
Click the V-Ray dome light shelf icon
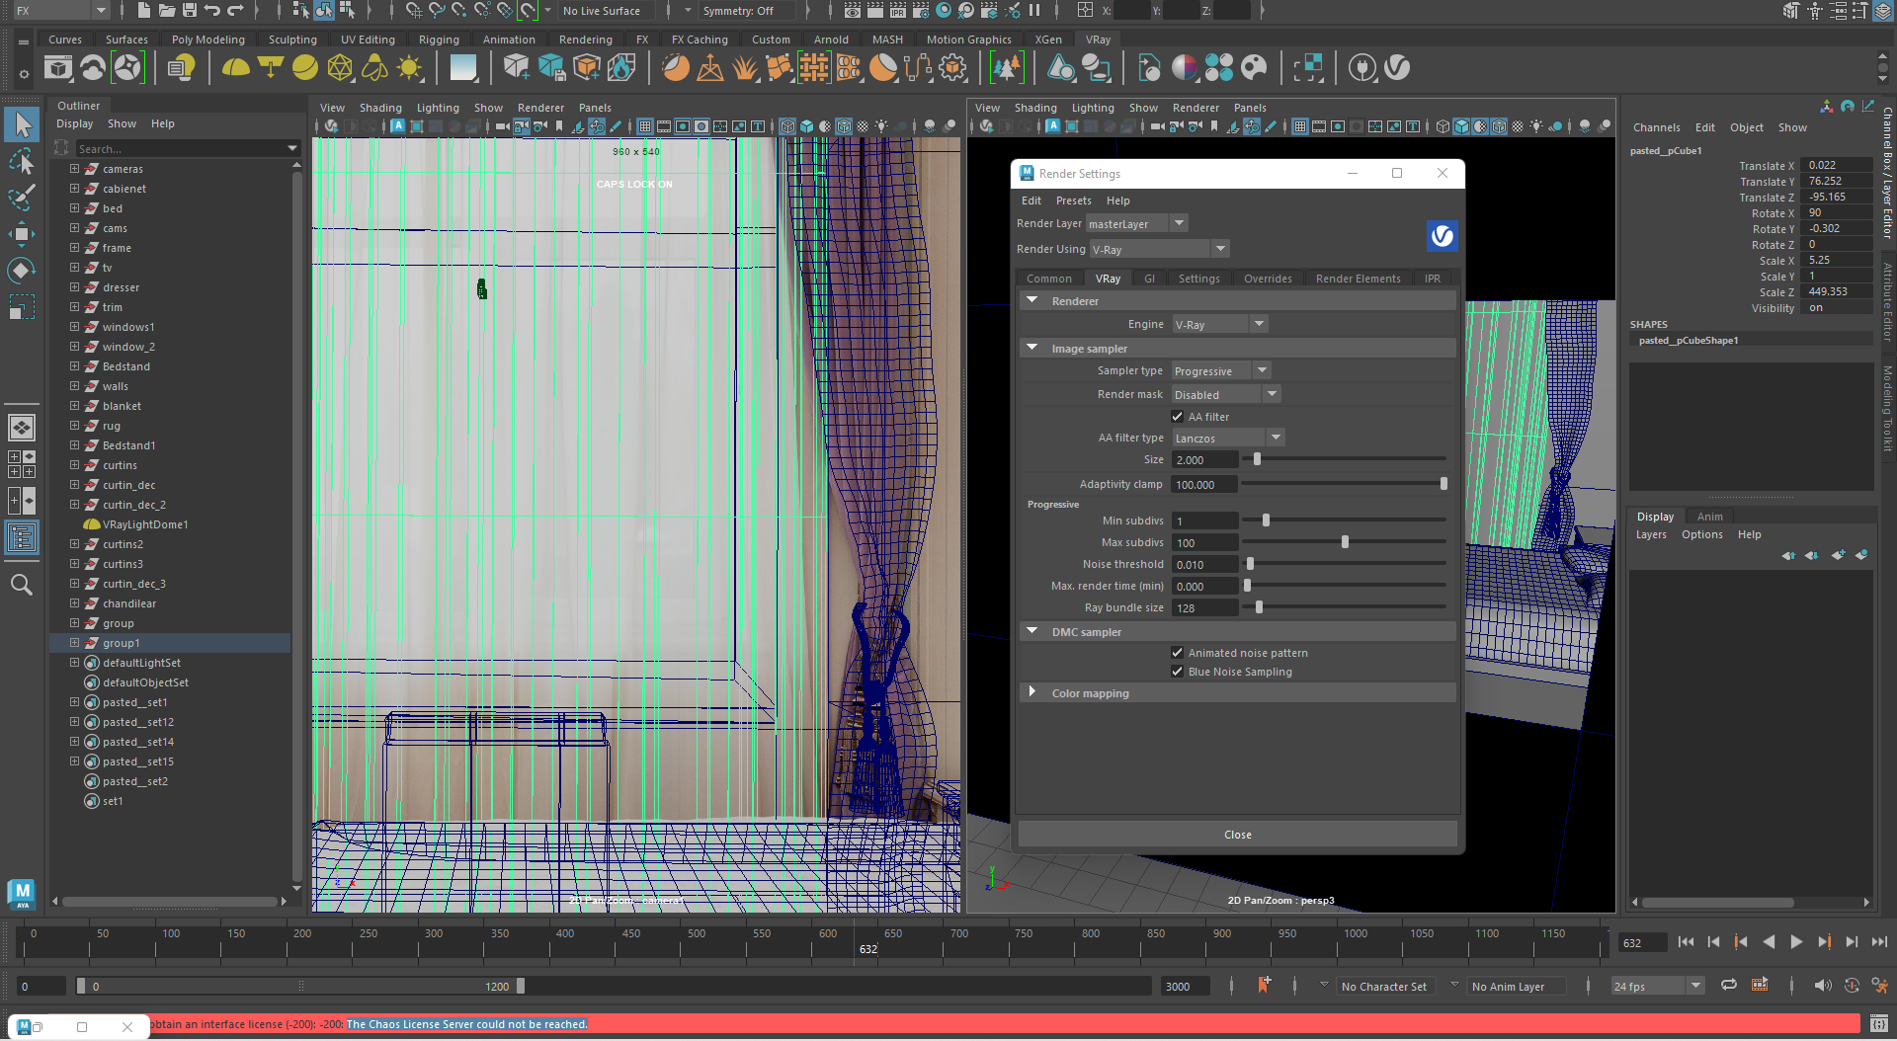click(235, 68)
